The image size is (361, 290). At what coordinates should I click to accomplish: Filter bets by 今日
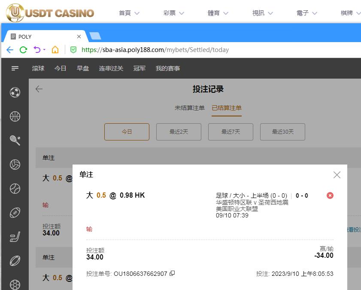[x=127, y=132]
